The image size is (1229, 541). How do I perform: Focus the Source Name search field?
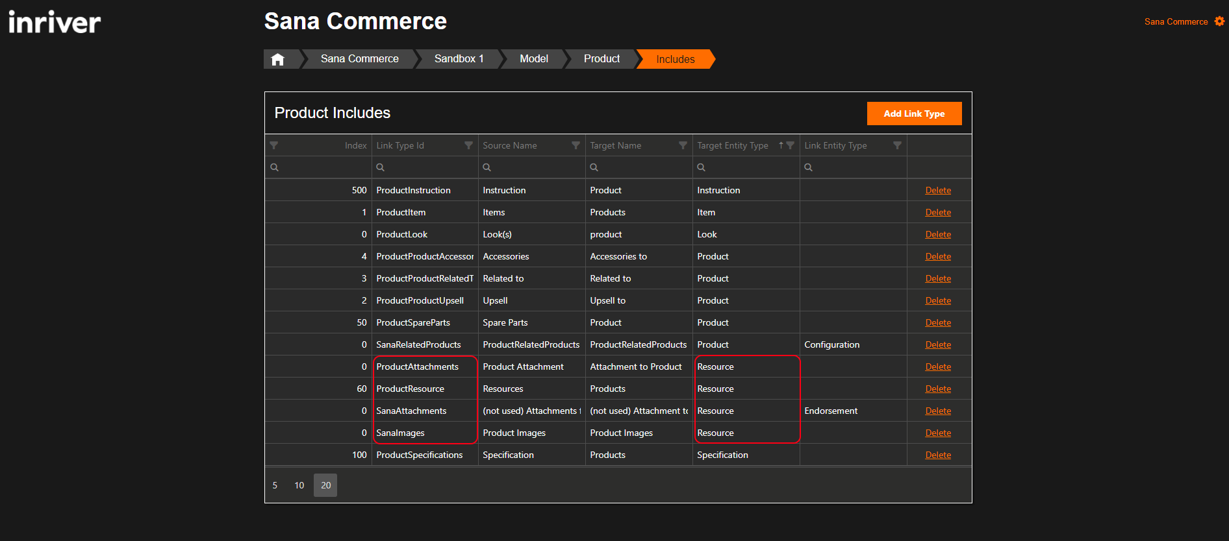tap(532, 167)
